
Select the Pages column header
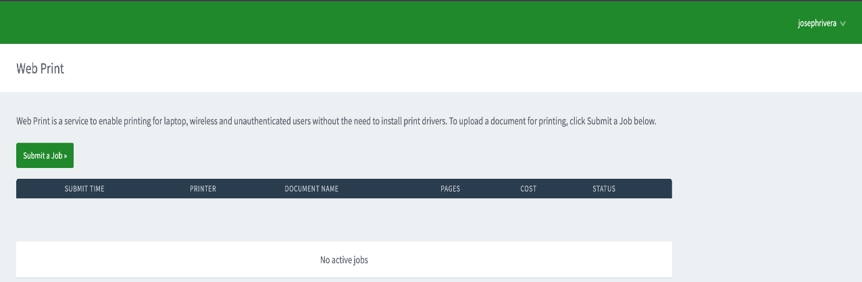pyautogui.click(x=450, y=189)
